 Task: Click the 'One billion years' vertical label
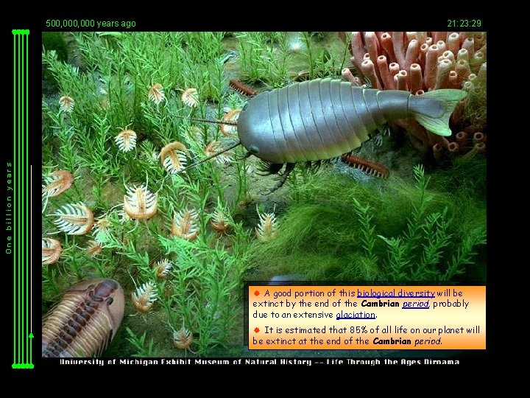point(9,208)
